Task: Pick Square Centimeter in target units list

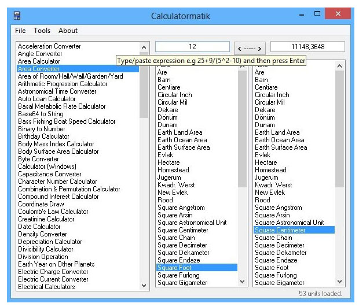Action: click(294, 230)
